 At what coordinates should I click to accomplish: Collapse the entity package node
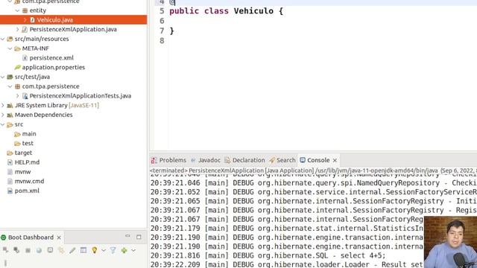click(x=17, y=10)
